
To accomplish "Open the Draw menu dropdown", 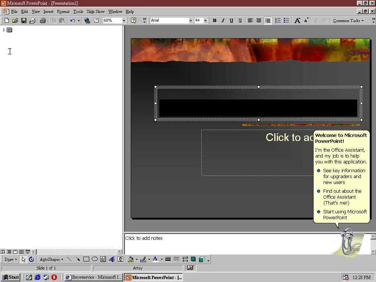I will pyautogui.click(x=11, y=259).
